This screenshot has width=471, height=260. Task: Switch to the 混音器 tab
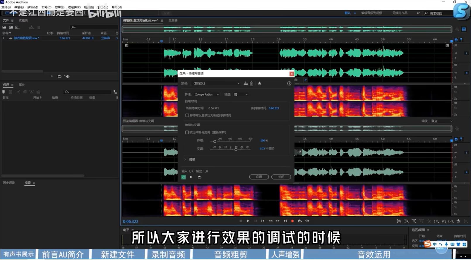(173, 20)
